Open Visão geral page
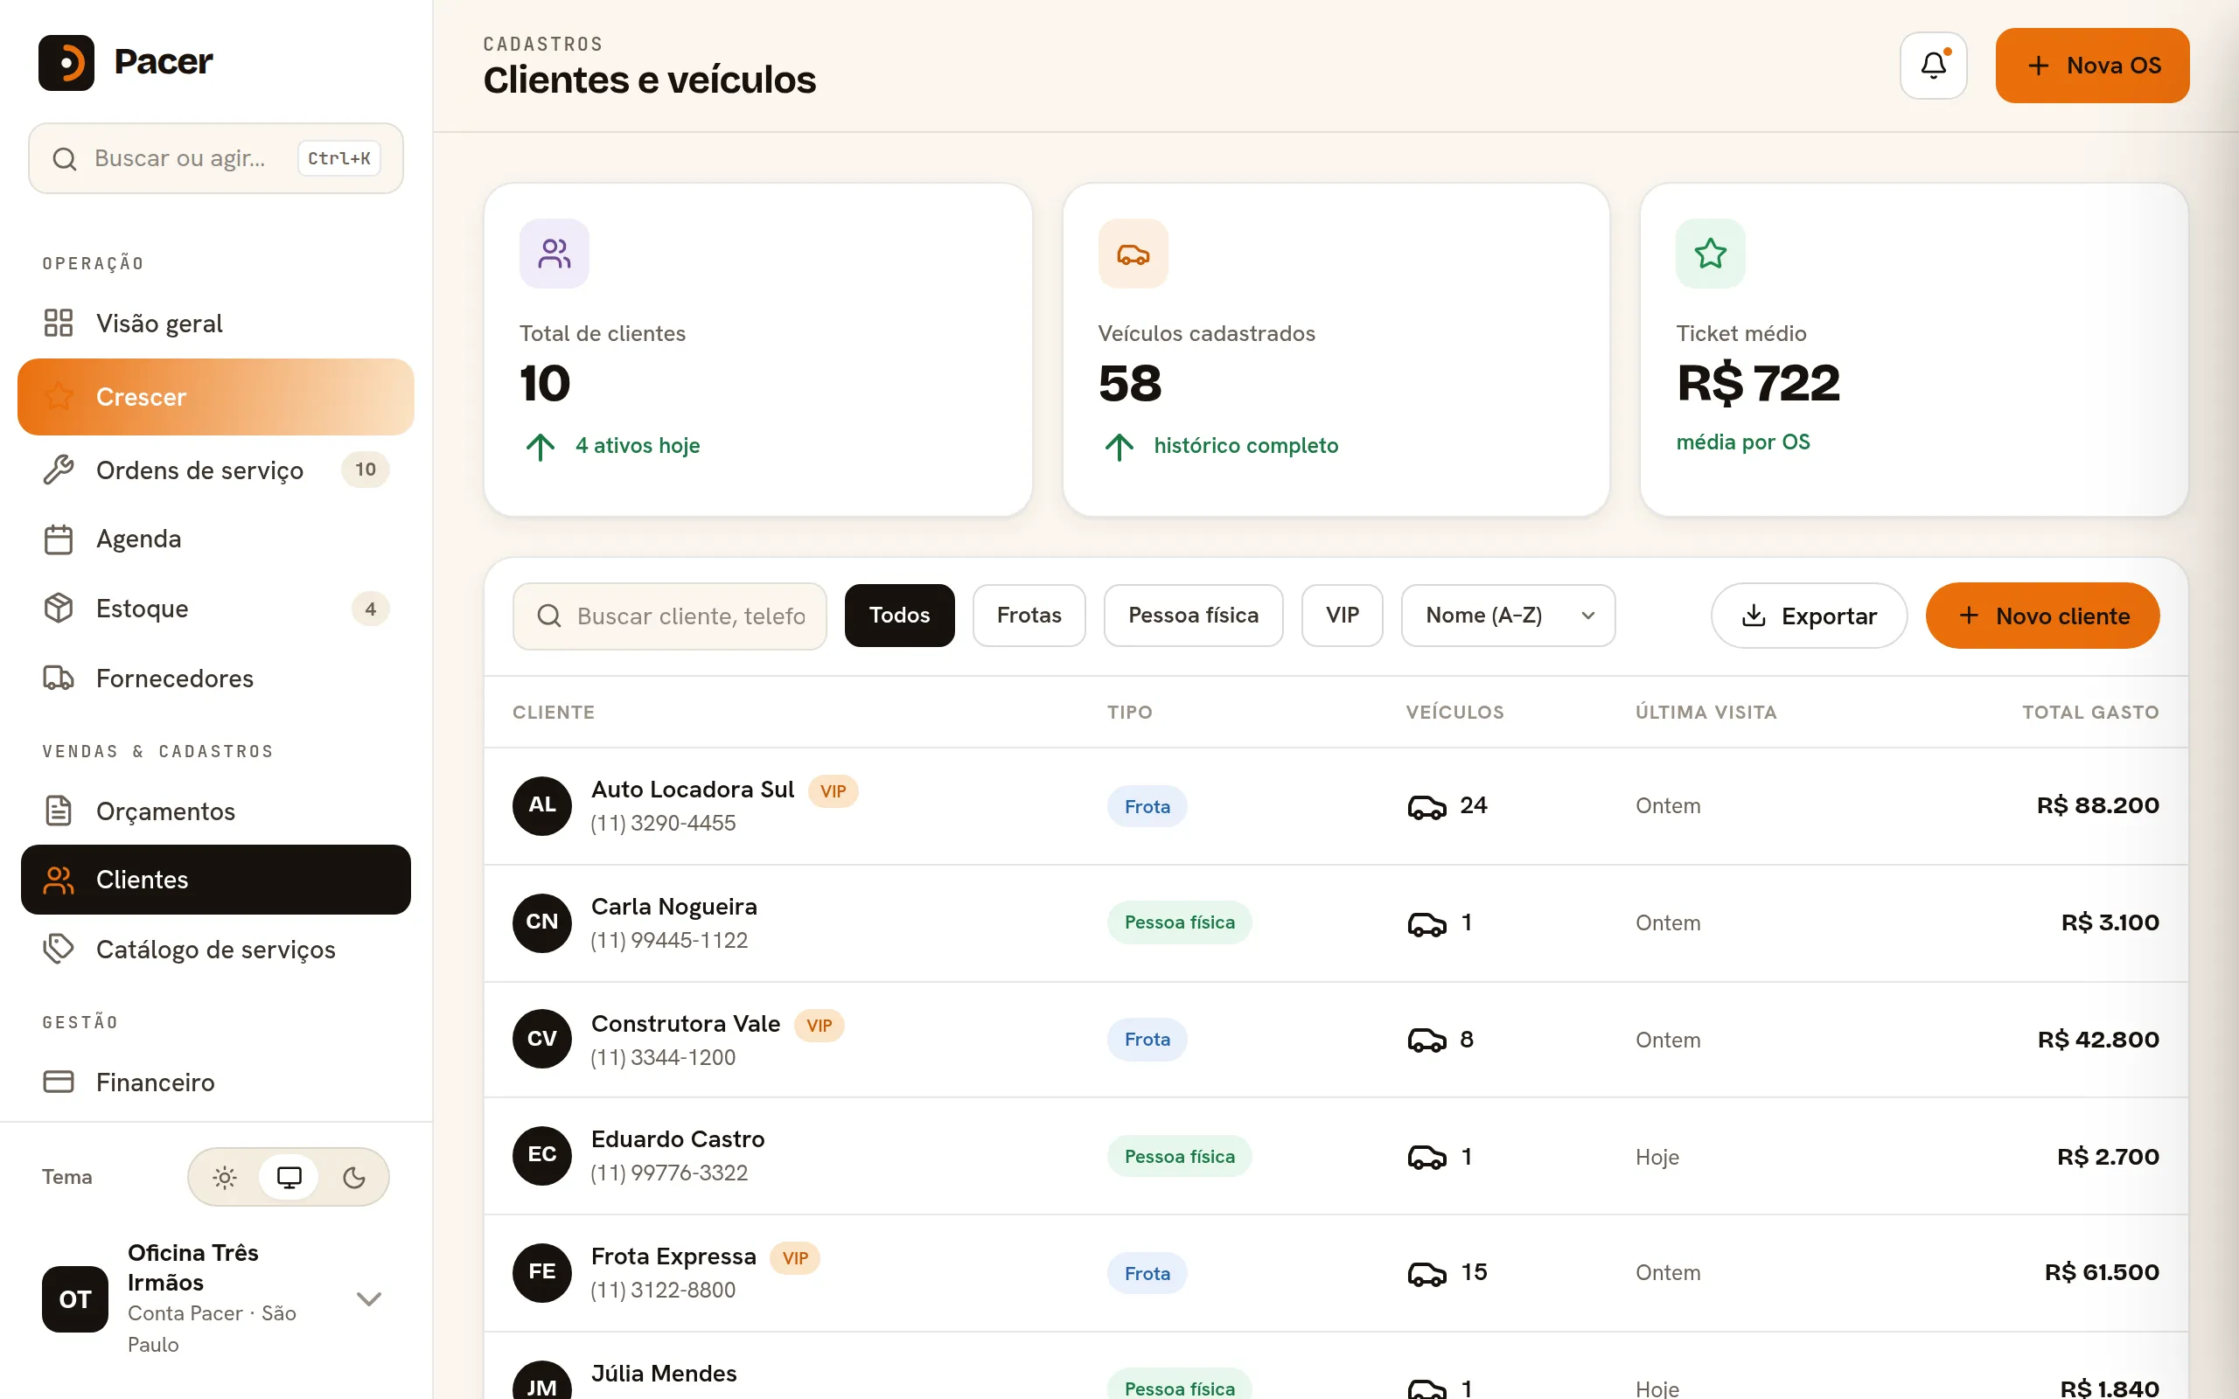Image resolution: width=2239 pixels, height=1399 pixels. [x=215, y=323]
